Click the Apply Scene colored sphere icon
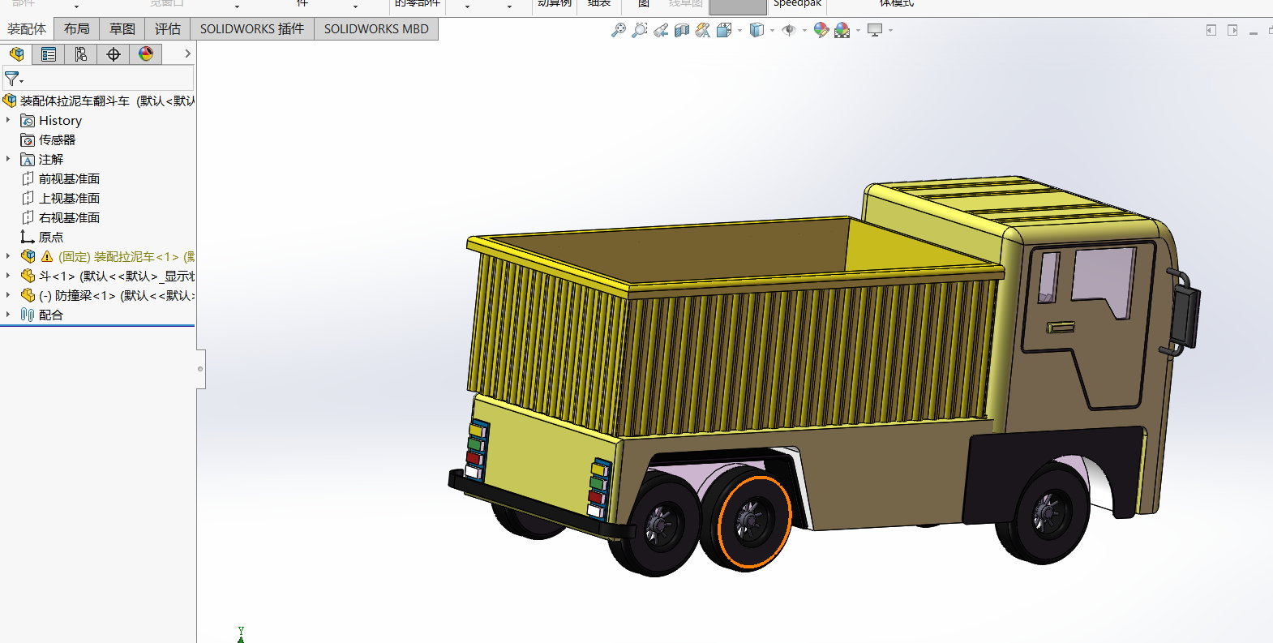Image resolution: width=1273 pixels, height=643 pixels. (842, 30)
